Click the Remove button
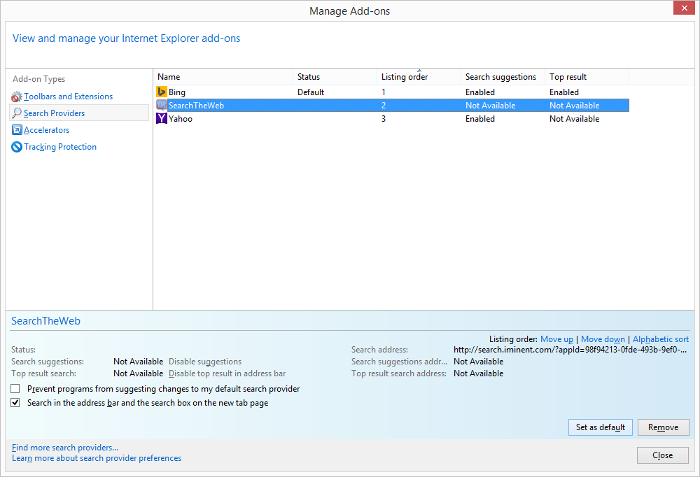The height and width of the screenshot is (477, 700). [663, 427]
